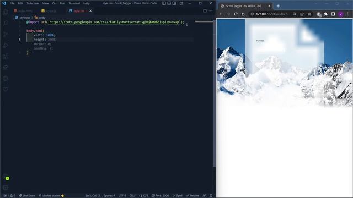The width and height of the screenshot is (353, 198).
Task: Change CRLF end of line sequence
Action: (x=132, y=196)
